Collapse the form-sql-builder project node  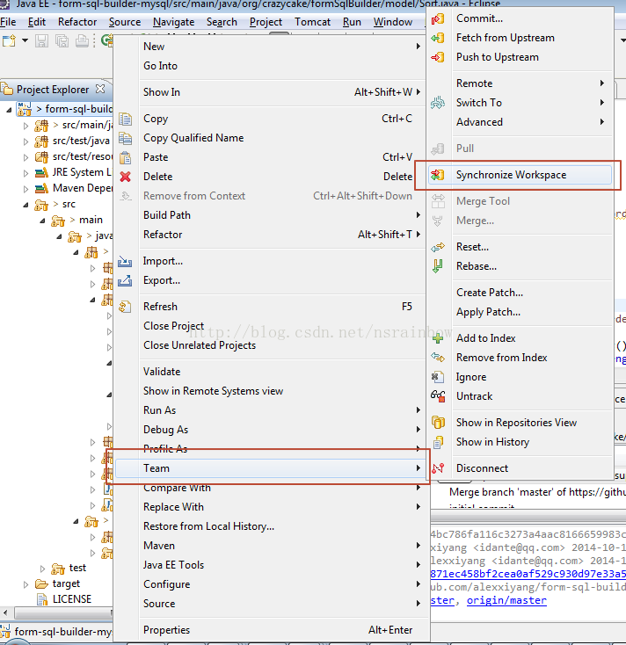pos(9,110)
